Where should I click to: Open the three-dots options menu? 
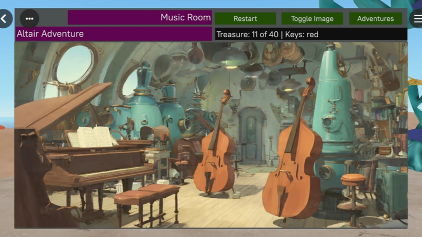pyautogui.click(x=29, y=18)
